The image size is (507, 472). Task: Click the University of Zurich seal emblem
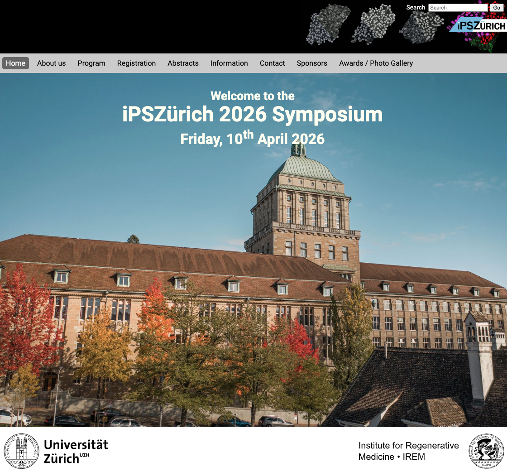tap(21, 451)
